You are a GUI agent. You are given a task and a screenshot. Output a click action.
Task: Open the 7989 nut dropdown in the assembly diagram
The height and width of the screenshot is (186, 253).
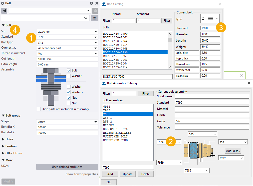[169, 162]
